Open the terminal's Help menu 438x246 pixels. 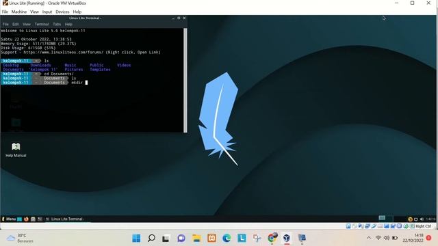pyautogui.click(x=68, y=25)
